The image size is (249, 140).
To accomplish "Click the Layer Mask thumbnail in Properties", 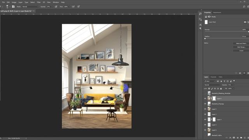I will [206, 22].
